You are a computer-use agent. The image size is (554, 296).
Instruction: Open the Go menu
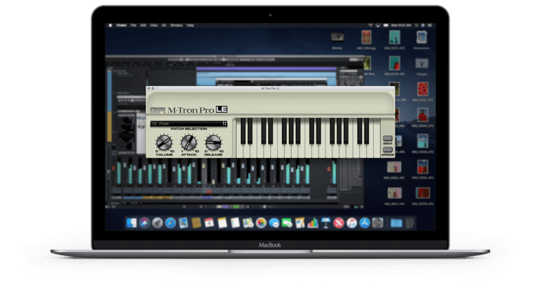point(164,26)
